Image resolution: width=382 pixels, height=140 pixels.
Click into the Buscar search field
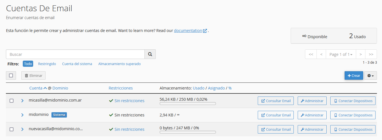pyautogui.click(x=75, y=54)
